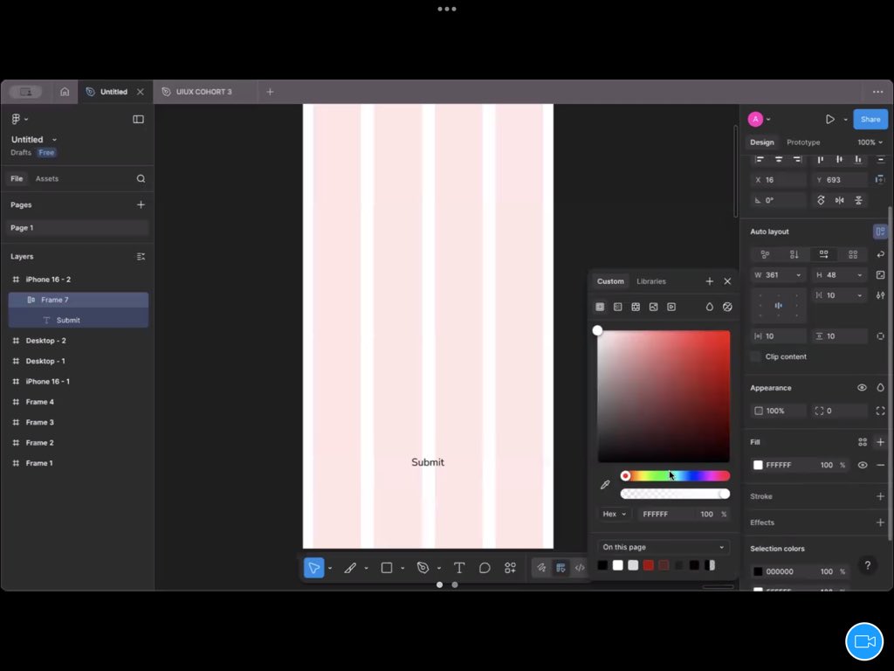Add a new page with plus
Viewport: 894px width, 671px height.
141,204
